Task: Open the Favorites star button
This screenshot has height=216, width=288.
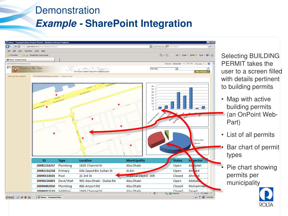Action: 13,55
